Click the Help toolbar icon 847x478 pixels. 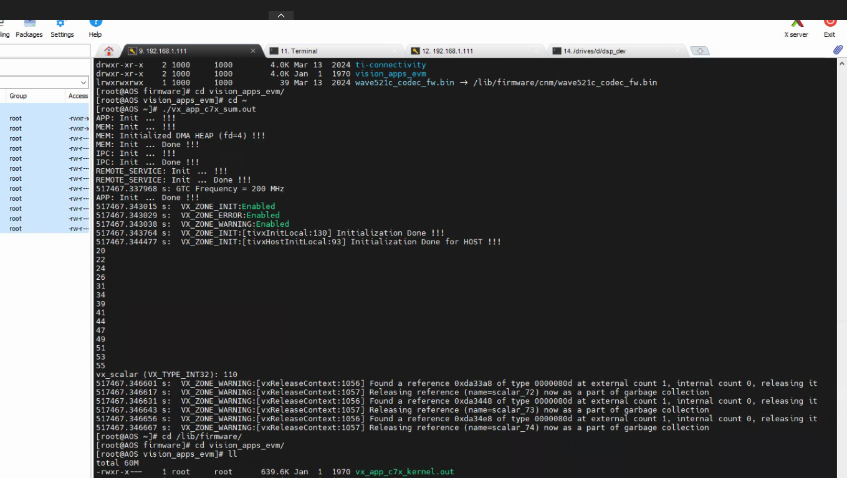tap(95, 29)
